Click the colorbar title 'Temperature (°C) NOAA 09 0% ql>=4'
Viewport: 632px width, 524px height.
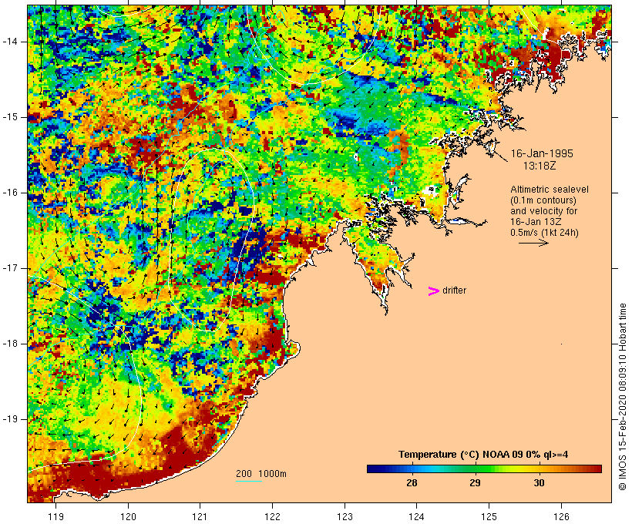pos(483,455)
